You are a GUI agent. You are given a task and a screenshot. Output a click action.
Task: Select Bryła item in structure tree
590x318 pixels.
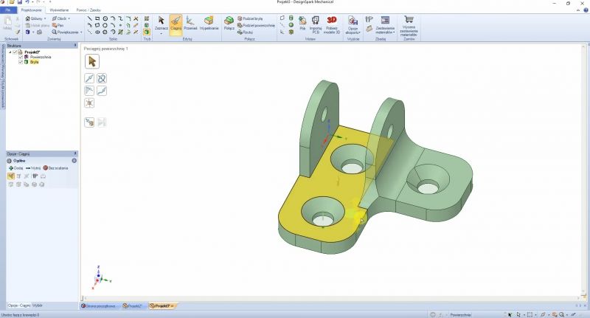(34, 62)
